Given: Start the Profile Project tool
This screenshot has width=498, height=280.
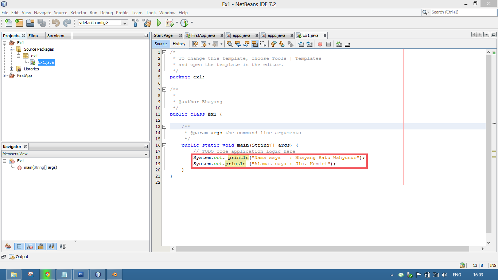Looking at the screenshot, I should (184, 23).
